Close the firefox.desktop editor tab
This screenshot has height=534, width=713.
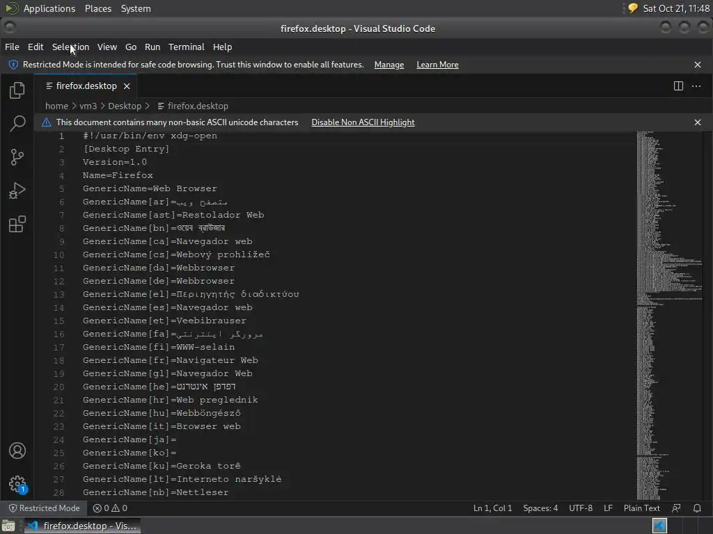click(127, 86)
